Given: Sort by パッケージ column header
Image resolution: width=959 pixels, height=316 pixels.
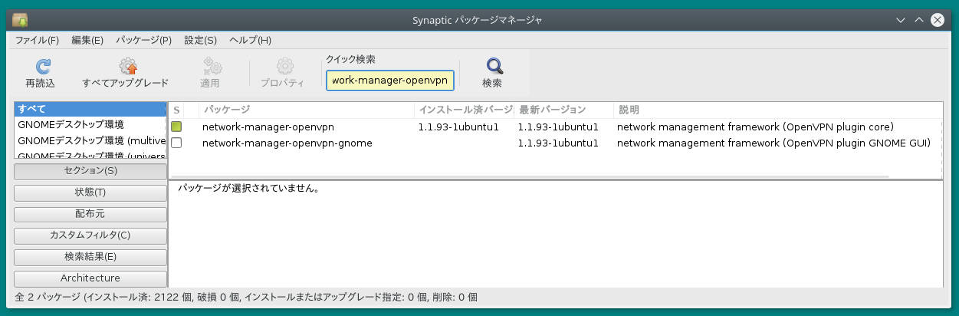Looking at the screenshot, I should pyautogui.click(x=306, y=110).
